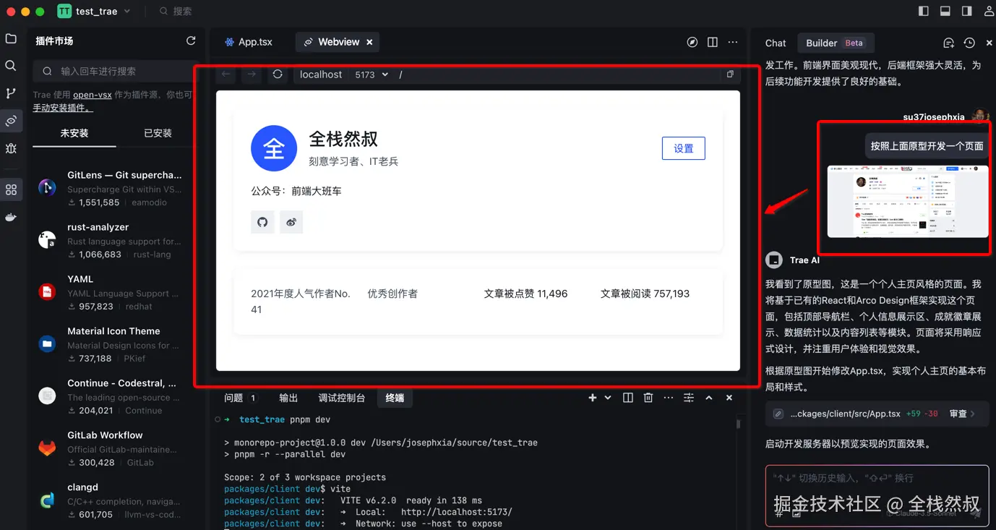The image size is (996, 530).
Task: Follow the open-vsx link
Action: pyautogui.click(x=93, y=95)
